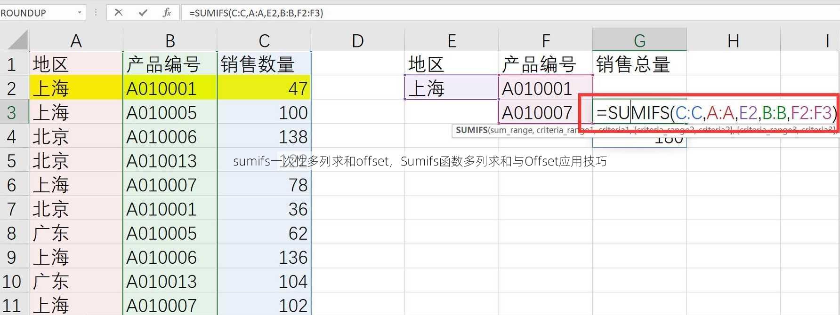Select column E header
840x315 pixels.
point(452,40)
